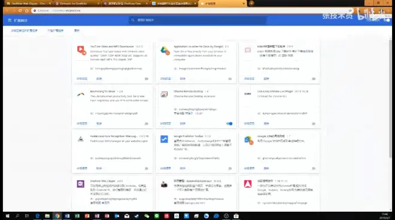Image resolution: width=395 pixels, height=220 pixels.
Task: Remove the Chrome Live Plugin extension
Action: click(x=266, y=123)
